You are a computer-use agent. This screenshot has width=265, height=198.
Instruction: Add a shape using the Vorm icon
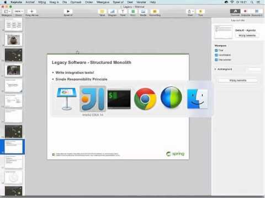133,12
